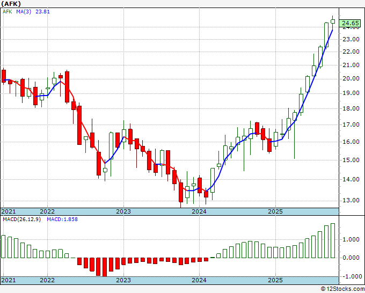Click the AFK ticker legend label
The width and height of the screenshot is (365, 293).
click(7, 12)
